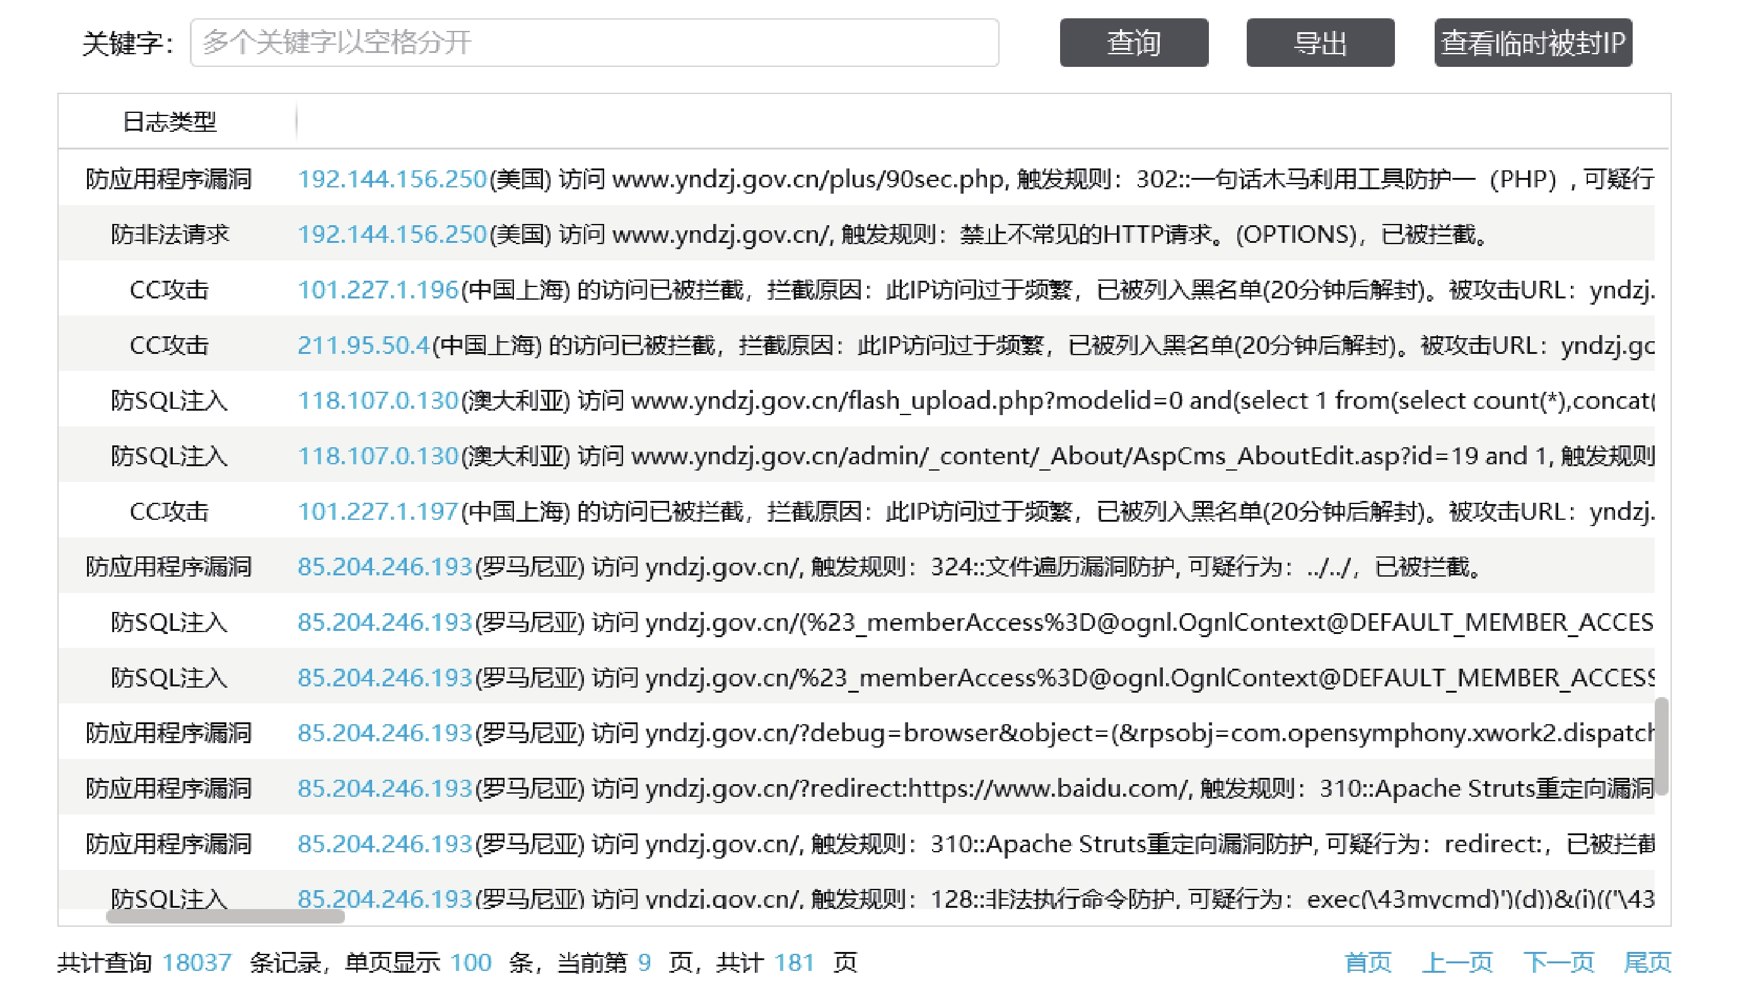The width and height of the screenshot is (1738, 998).
Task: Open IP 192.144.156.250 in 90sec.php row
Action: (x=391, y=179)
